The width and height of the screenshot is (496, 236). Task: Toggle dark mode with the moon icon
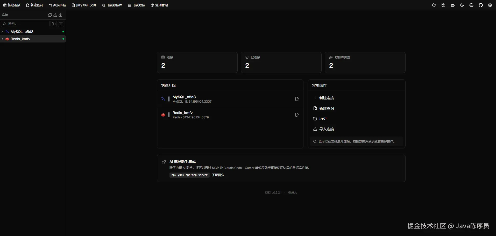pos(462,5)
